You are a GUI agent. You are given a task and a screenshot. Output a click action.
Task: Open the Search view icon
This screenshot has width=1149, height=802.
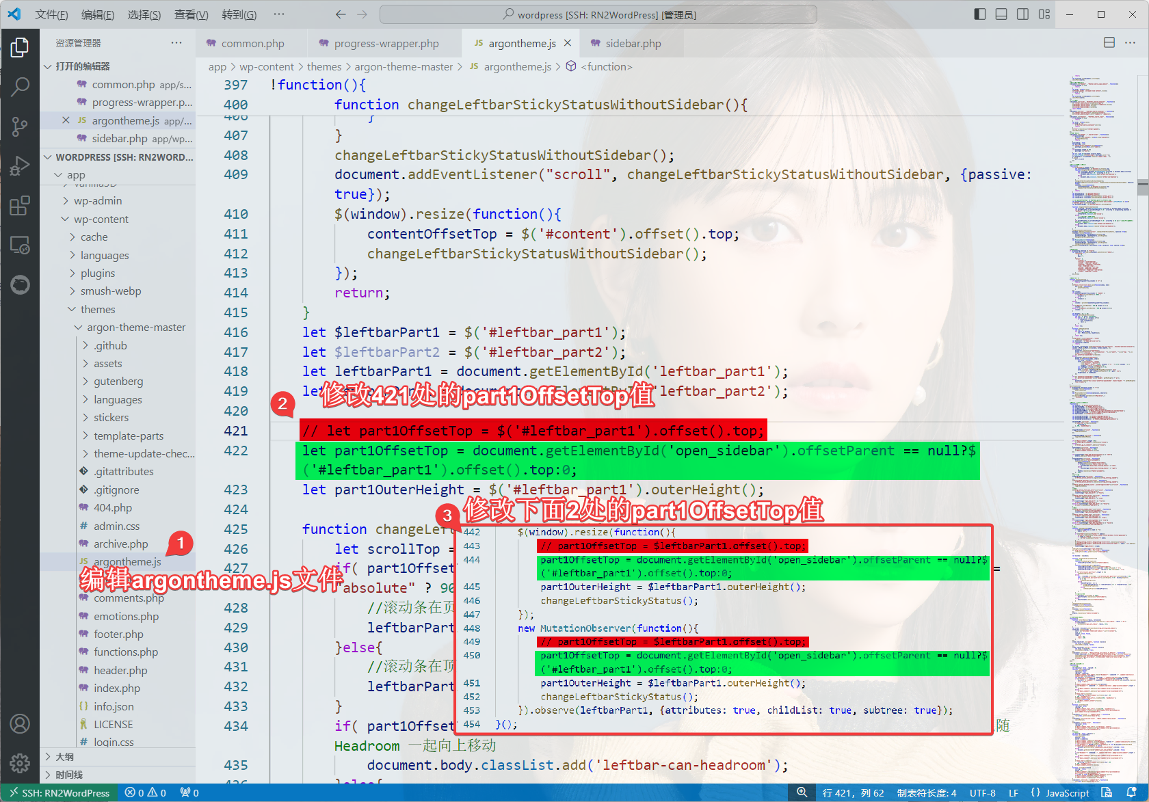tap(20, 87)
